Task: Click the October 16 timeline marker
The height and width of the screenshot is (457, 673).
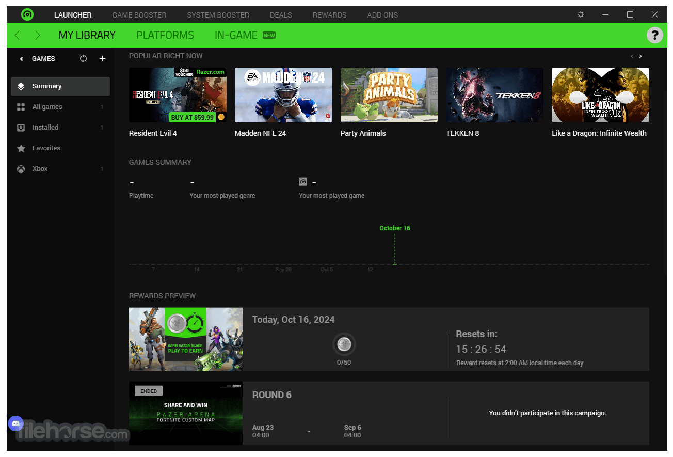Action: (x=395, y=228)
